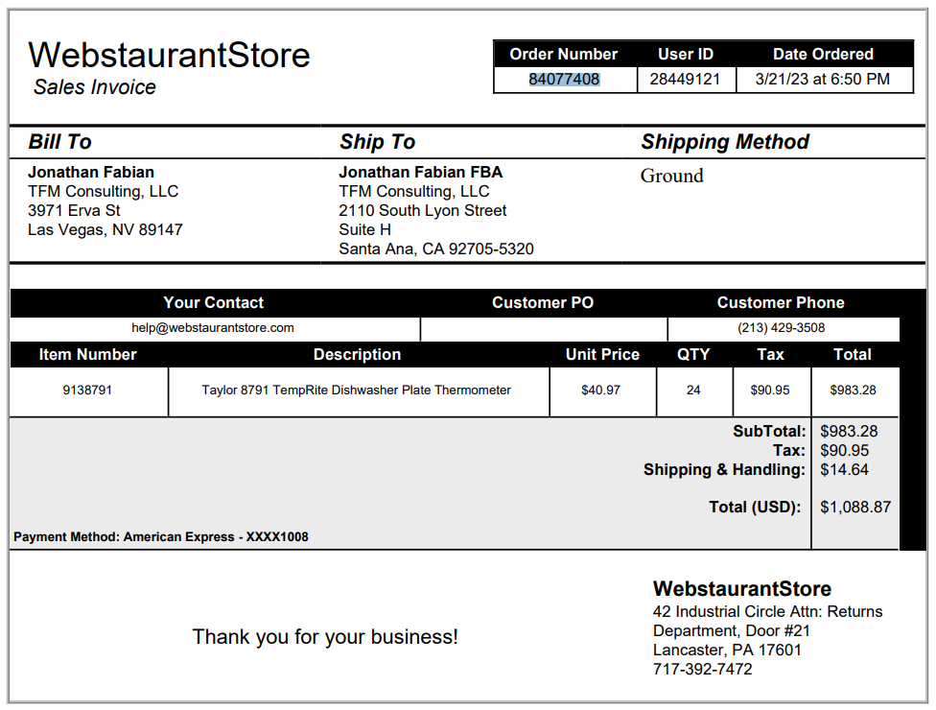936x710 pixels.
Task: Click the QTY column header
Action: (693, 355)
